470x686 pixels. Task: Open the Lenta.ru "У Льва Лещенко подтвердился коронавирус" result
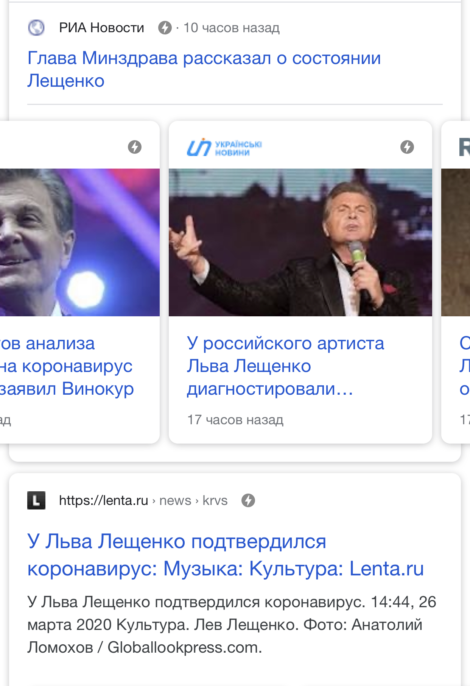pos(225,555)
